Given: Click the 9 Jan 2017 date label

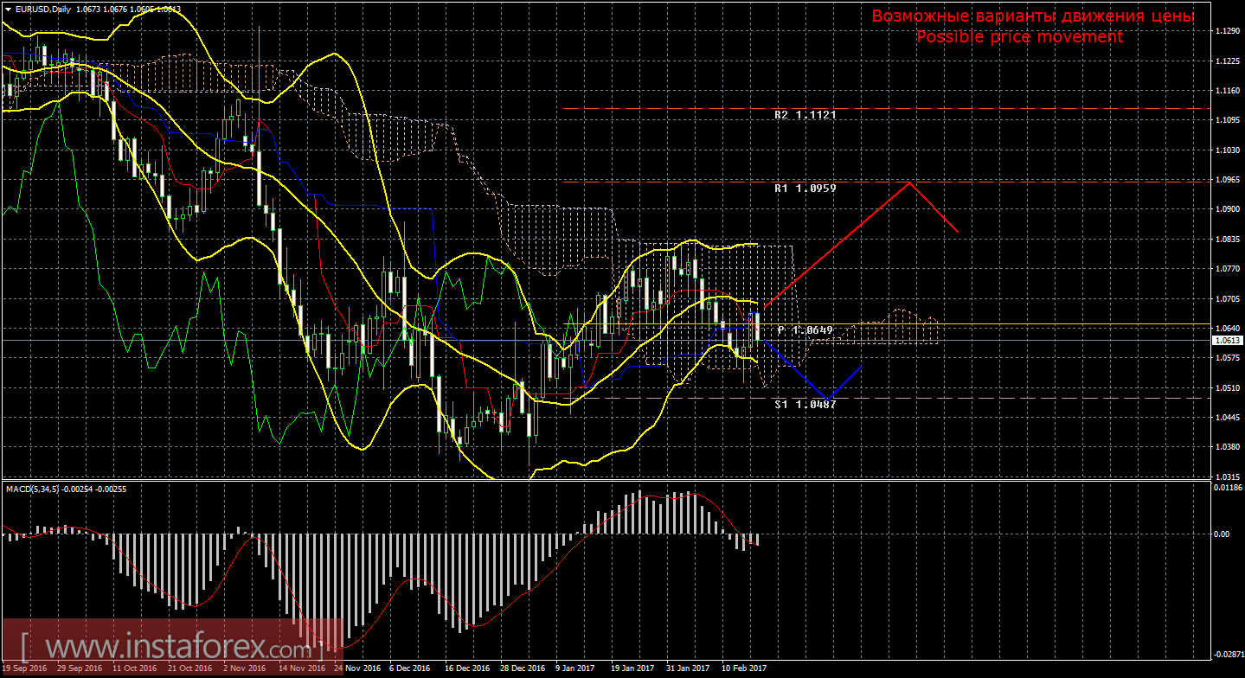Looking at the screenshot, I should pyautogui.click(x=574, y=668).
